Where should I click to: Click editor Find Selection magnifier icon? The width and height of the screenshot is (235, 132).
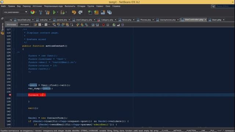tap(54, 25)
